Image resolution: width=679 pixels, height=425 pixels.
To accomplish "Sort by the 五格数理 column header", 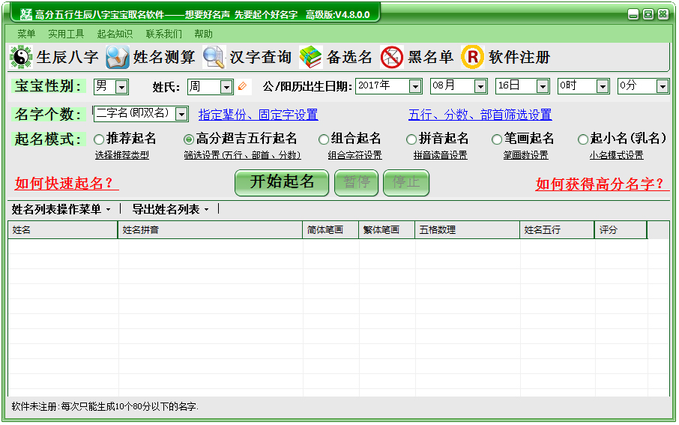I will (467, 229).
